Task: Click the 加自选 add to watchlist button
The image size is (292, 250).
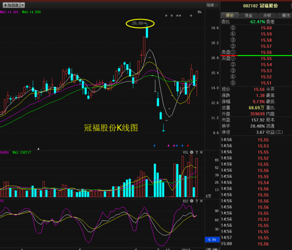Action: point(10,4)
